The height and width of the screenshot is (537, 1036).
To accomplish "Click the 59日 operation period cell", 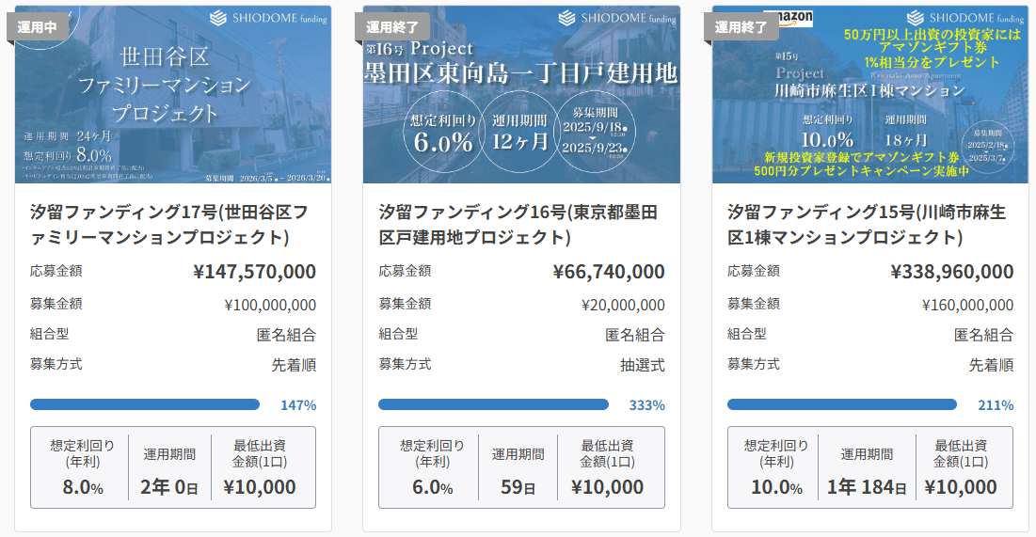I will coord(518,468).
